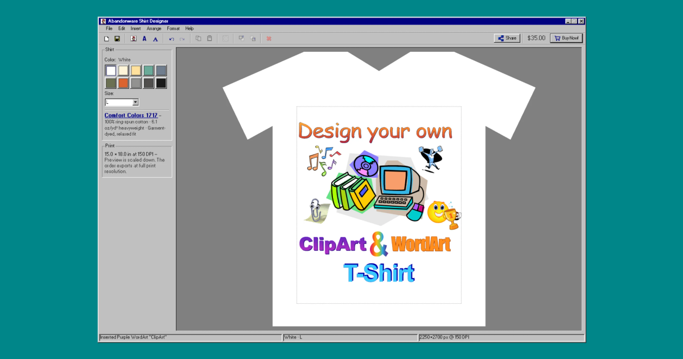683x359 pixels.
Task: Click the 'Inserted Purple WordArt' status text
Action: [134, 337]
